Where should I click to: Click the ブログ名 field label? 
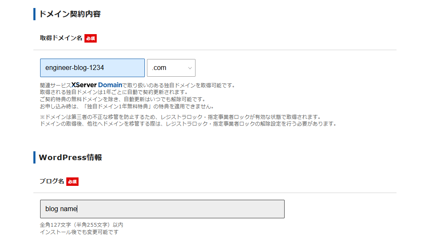pos(52,181)
